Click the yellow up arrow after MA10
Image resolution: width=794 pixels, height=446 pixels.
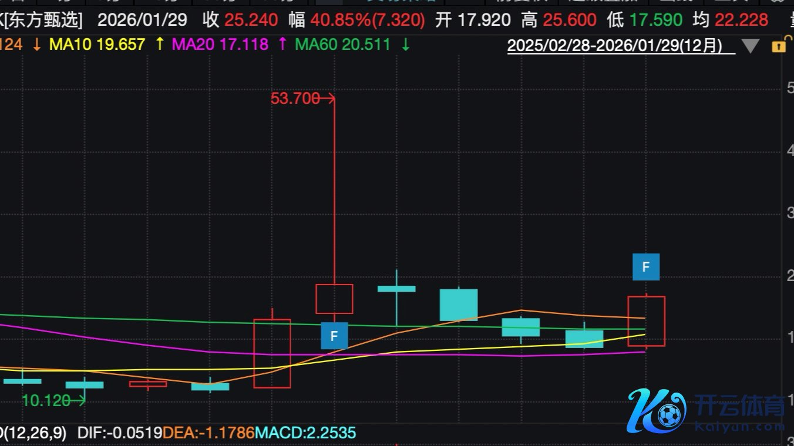(160, 44)
